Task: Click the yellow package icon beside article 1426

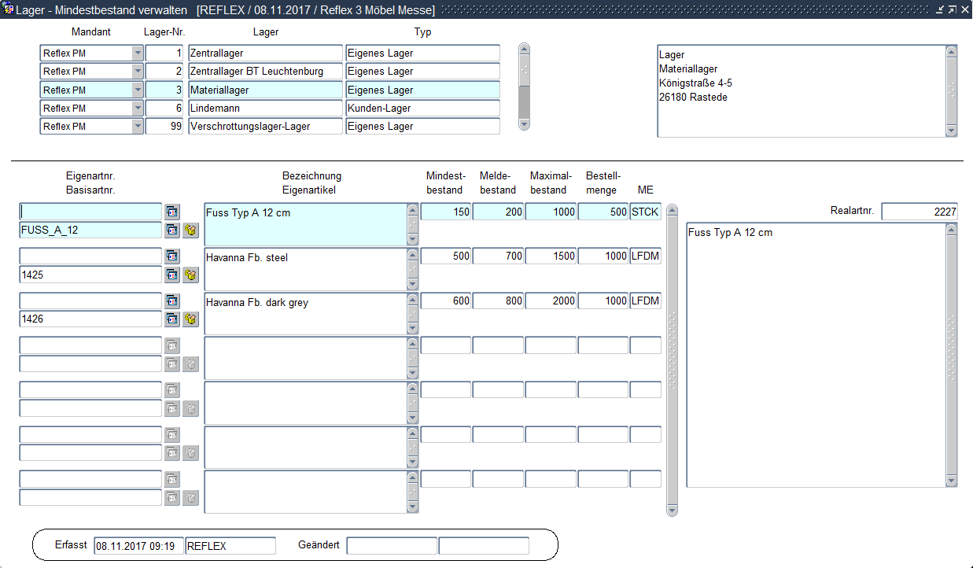Action: point(190,319)
